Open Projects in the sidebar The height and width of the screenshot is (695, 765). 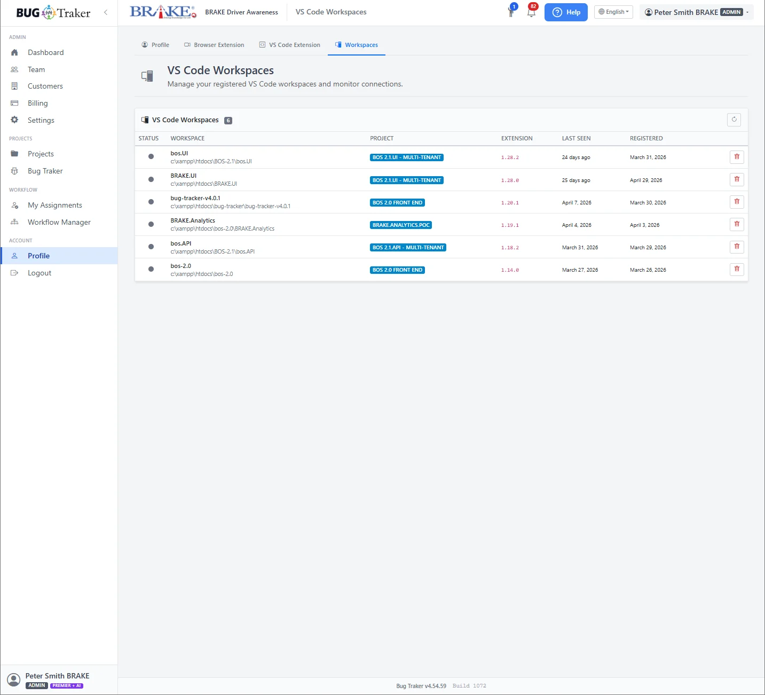point(59,154)
